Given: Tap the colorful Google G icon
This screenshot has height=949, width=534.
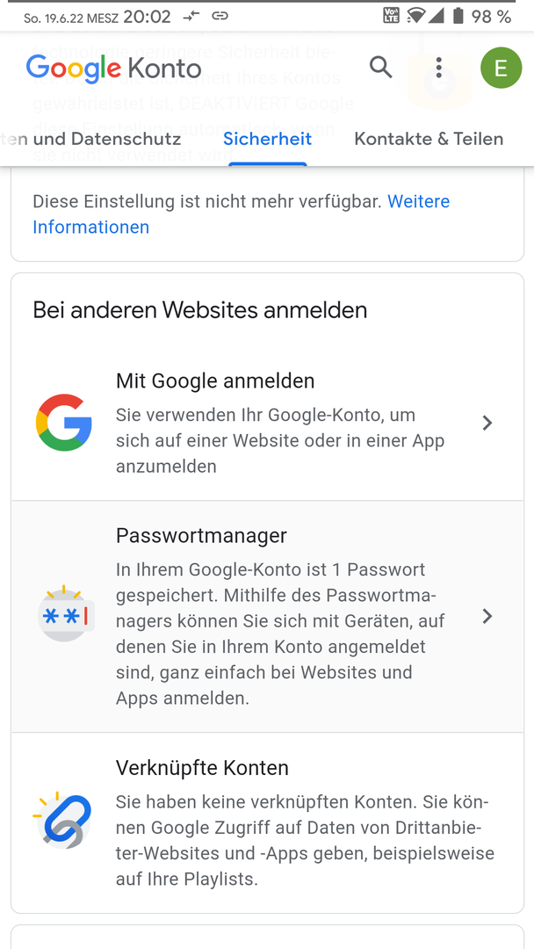Looking at the screenshot, I should pyautogui.click(x=63, y=423).
